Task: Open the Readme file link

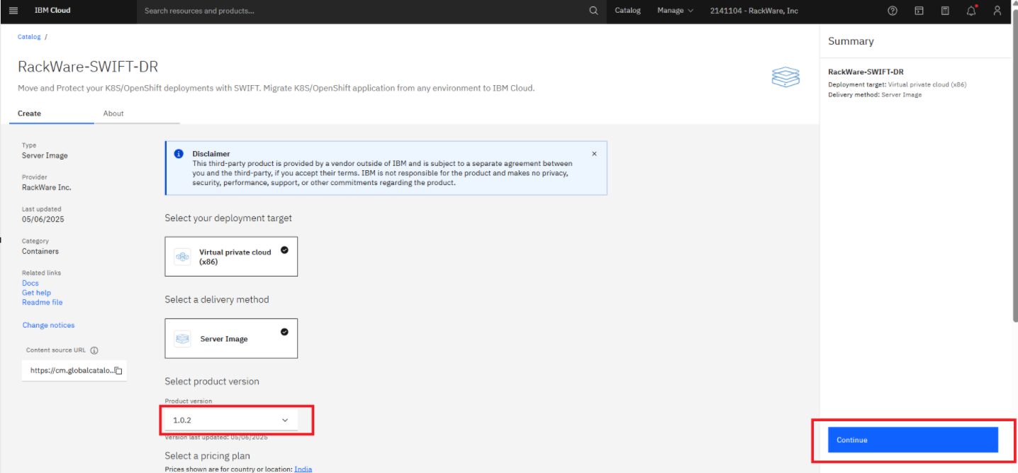Action: point(43,302)
